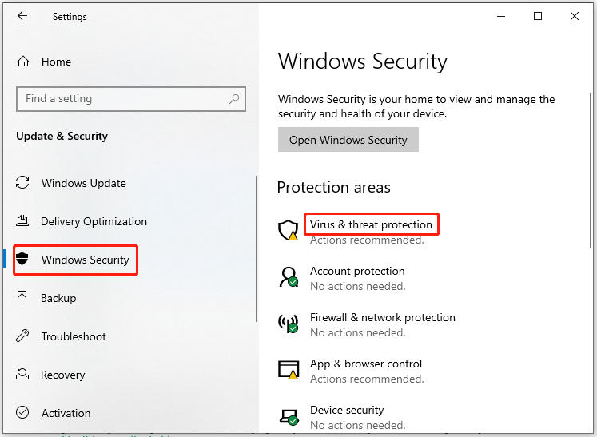Click the Account protection person icon
The height and width of the screenshot is (437, 597).
[x=288, y=278]
